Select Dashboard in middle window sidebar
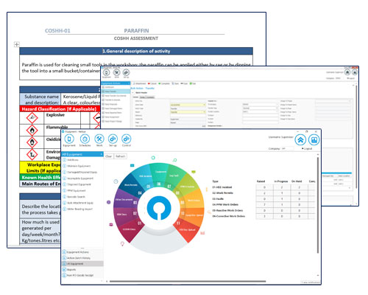Screen dimensions: 368x295 (110, 87)
